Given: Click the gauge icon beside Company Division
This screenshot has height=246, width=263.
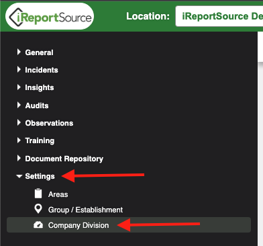Looking at the screenshot, I should (x=38, y=224).
